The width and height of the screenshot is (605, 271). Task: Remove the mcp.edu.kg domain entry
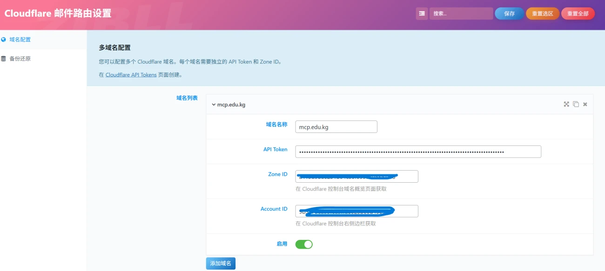(585, 104)
